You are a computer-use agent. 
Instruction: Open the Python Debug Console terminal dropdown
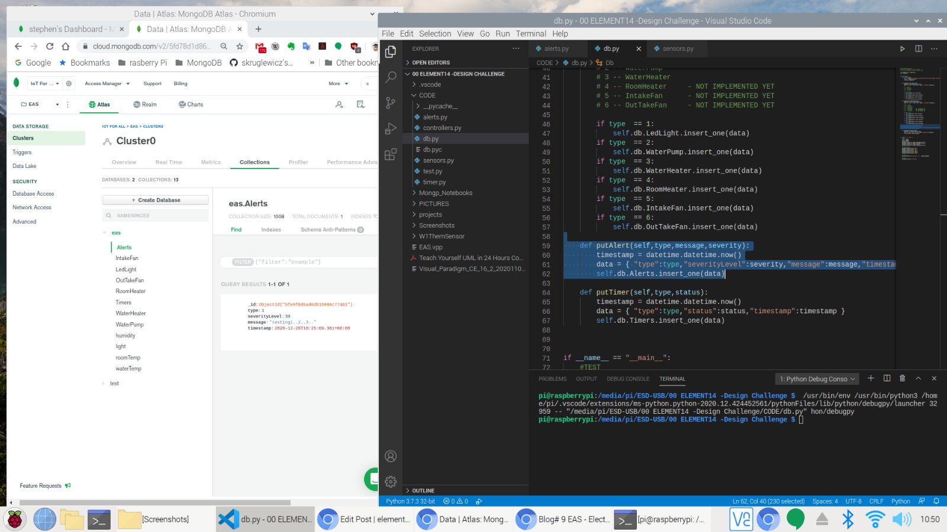[x=817, y=379]
